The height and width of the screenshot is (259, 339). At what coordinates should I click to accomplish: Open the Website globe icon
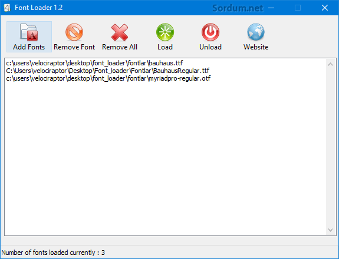256,32
